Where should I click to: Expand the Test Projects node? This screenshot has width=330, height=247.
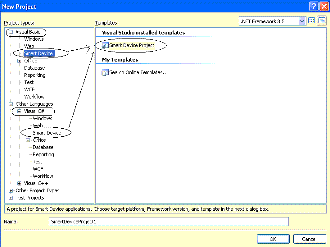click(x=11, y=198)
